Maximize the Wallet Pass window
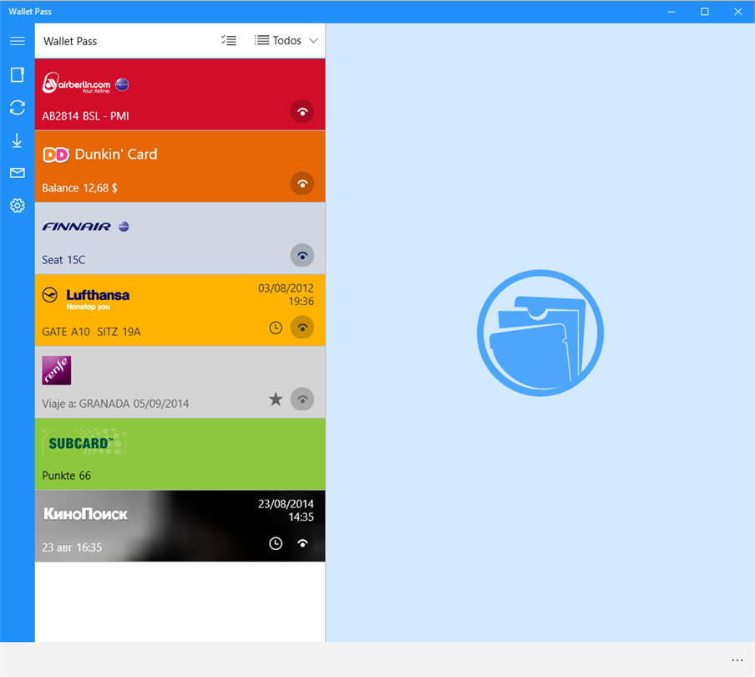755x677 pixels. (x=704, y=12)
